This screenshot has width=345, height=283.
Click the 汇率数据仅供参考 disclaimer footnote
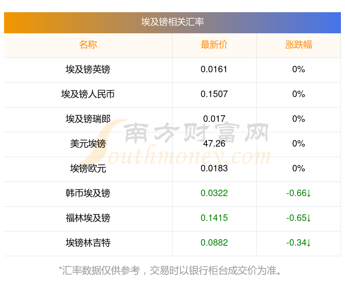coord(172,270)
